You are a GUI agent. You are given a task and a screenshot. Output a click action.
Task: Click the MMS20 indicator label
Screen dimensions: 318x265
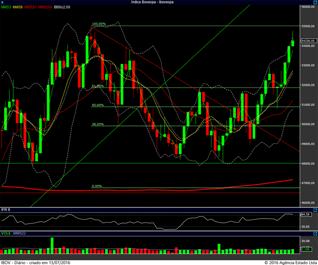pos(30,7)
